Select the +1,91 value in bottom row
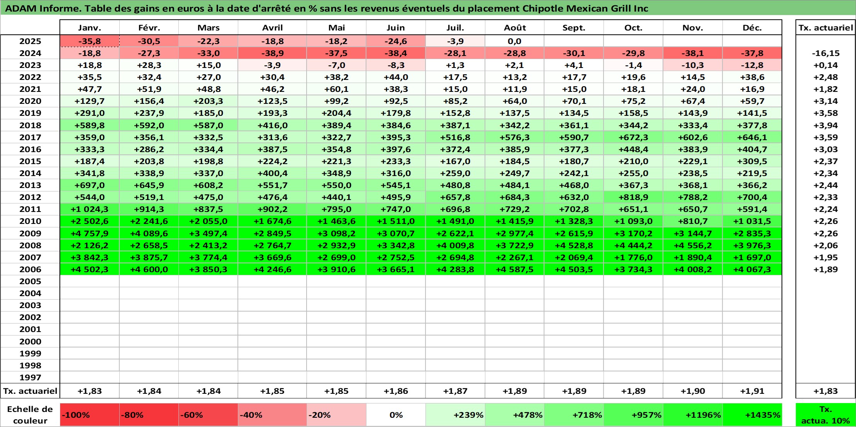This screenshot has width=856, height=427. pos(752,391)
